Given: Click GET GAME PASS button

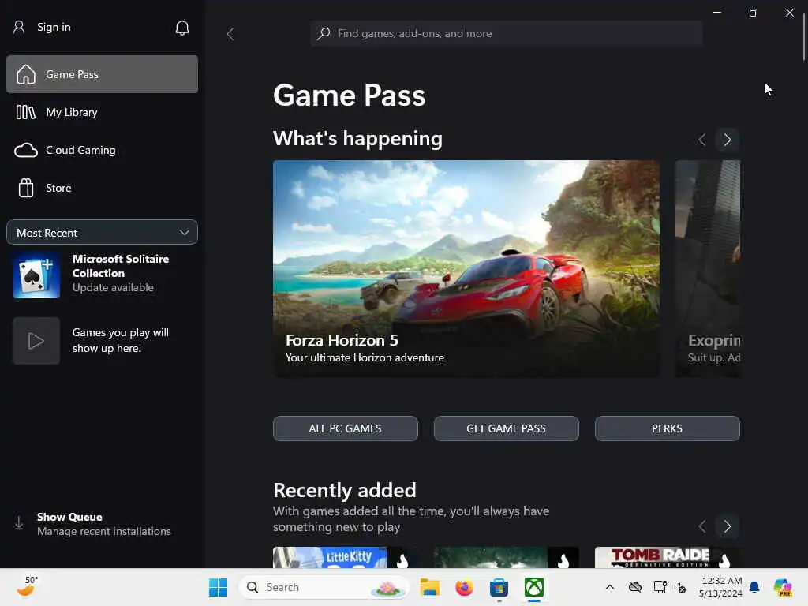Looking at the screenshot, I should 506,428.
